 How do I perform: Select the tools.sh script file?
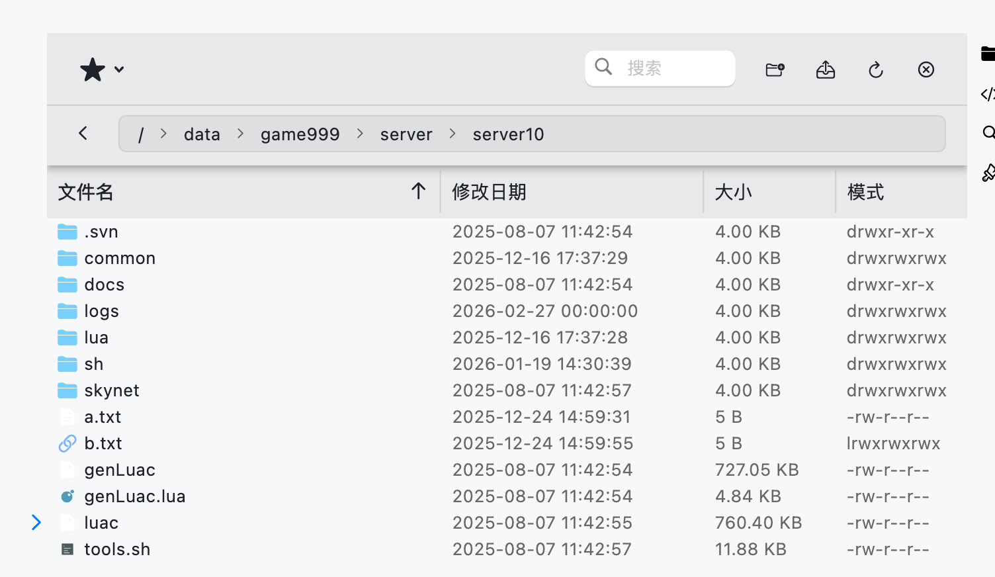tap(117, 549)
